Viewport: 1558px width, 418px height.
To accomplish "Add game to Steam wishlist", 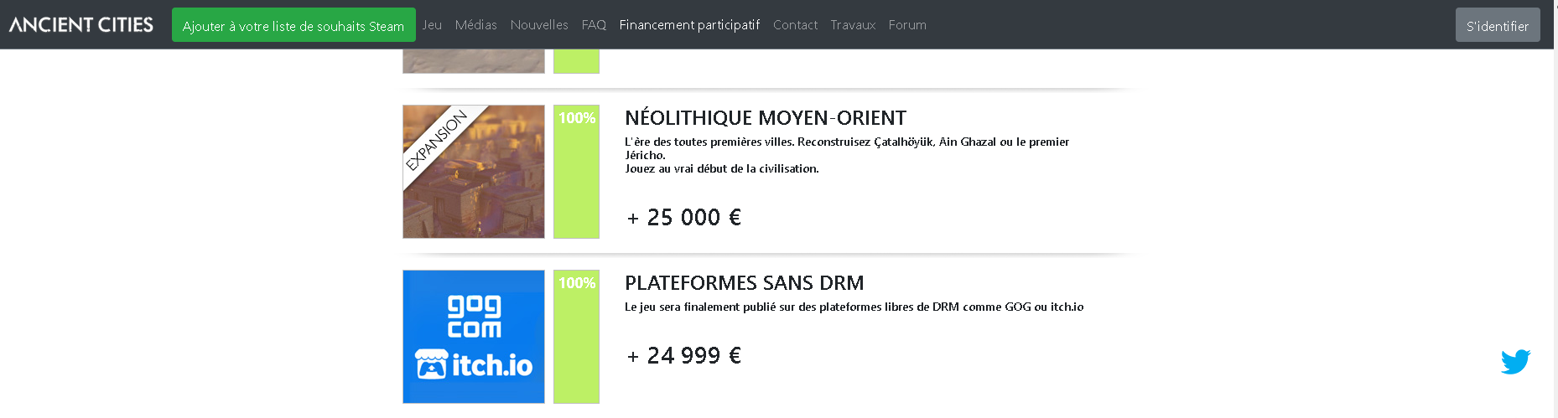I will (x=293, y=25).
